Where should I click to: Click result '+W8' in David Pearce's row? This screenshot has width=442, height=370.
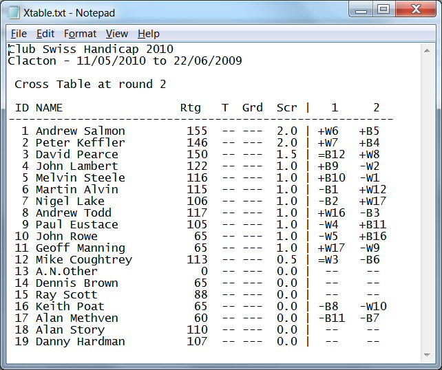click(369, 154)
